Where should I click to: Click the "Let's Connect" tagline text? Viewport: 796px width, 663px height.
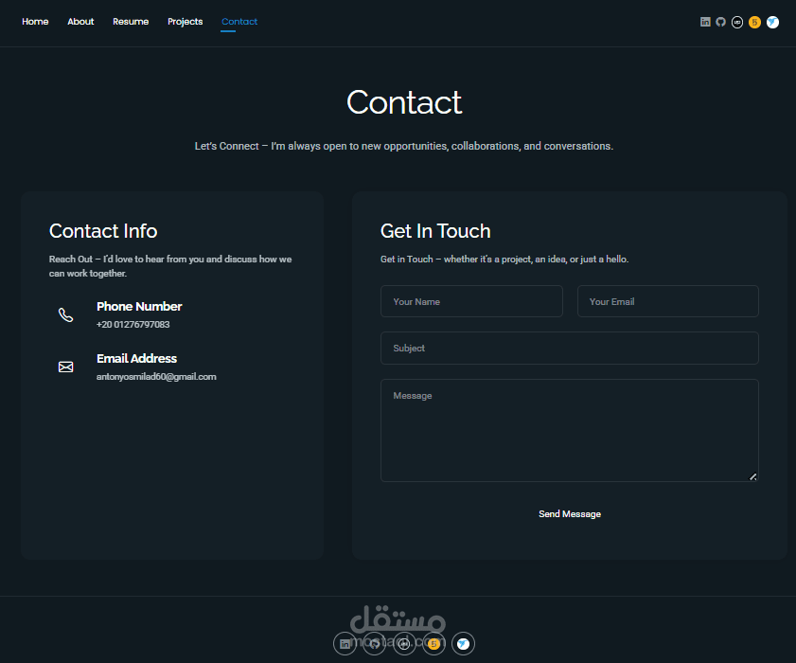pos(404,146)
